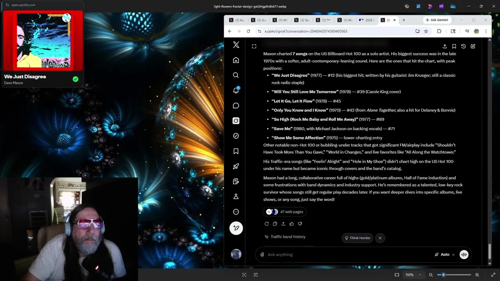Screen dimensions: 500x281
Task: Open More options circle icon in sidebar
Action: 236,212
